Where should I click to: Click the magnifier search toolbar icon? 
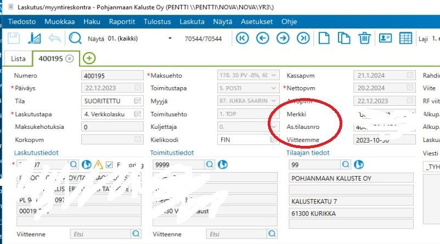coord(75,38)
